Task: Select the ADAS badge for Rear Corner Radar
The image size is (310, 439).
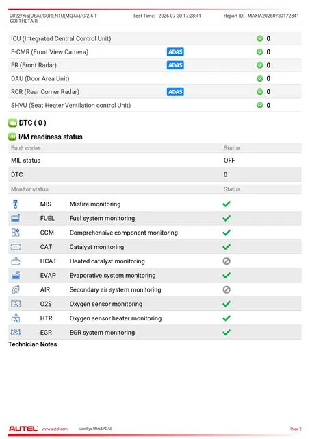Action: pyautogui.click(x=175, y=92)
